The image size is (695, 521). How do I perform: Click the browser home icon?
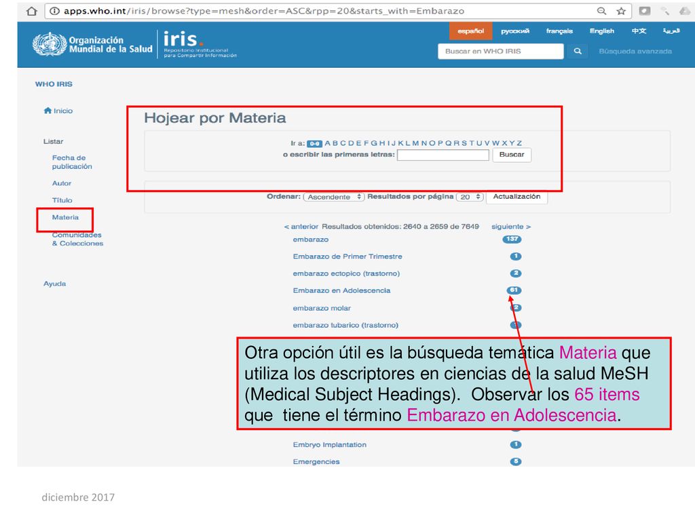(x=31, y=11)
